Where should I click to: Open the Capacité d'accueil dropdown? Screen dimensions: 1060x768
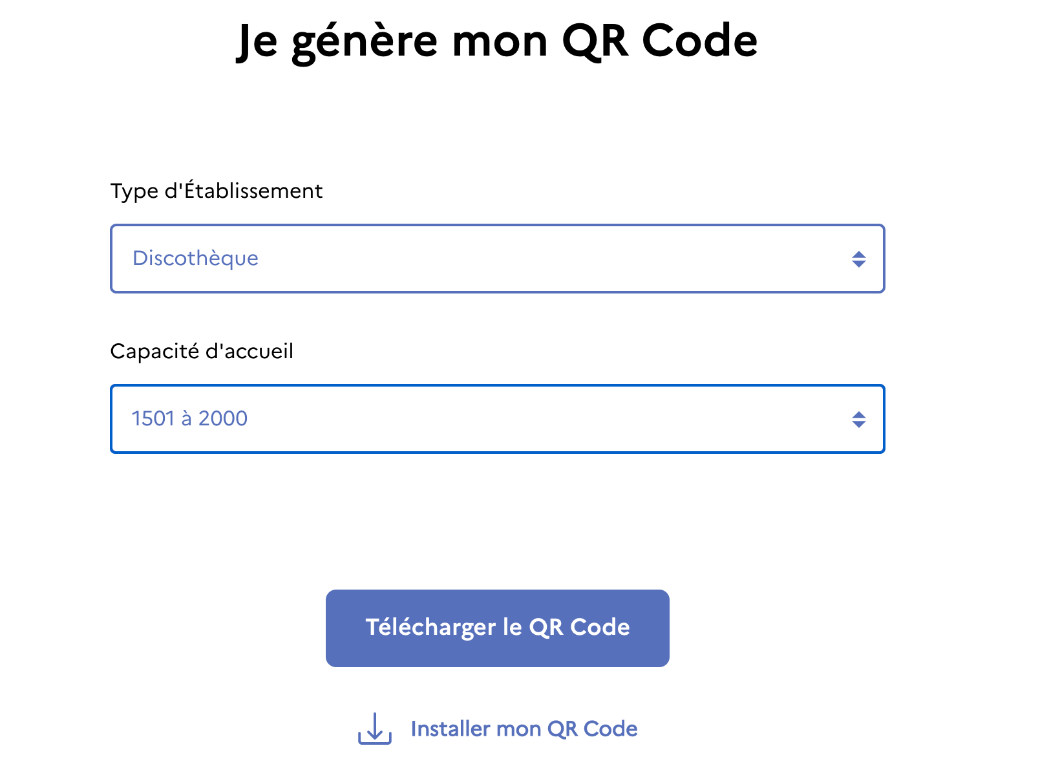coord(497,419)
